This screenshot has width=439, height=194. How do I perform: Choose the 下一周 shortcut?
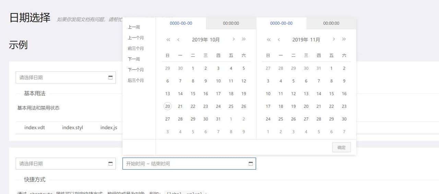134,59
